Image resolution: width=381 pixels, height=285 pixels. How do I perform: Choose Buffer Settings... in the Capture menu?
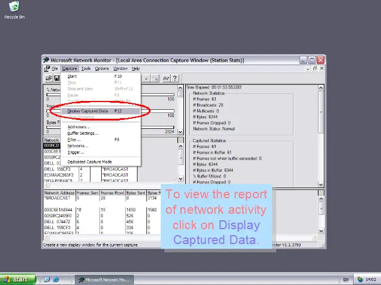101,133
